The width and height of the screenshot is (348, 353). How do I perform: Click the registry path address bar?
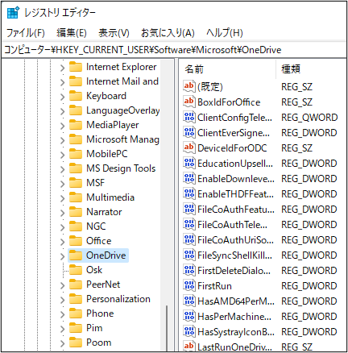174,50
